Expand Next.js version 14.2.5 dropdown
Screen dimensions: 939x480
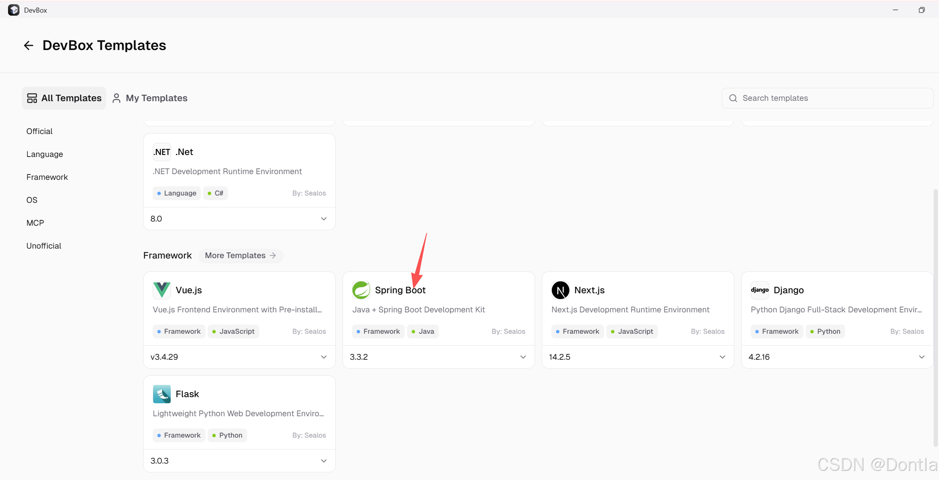[638, 357]
